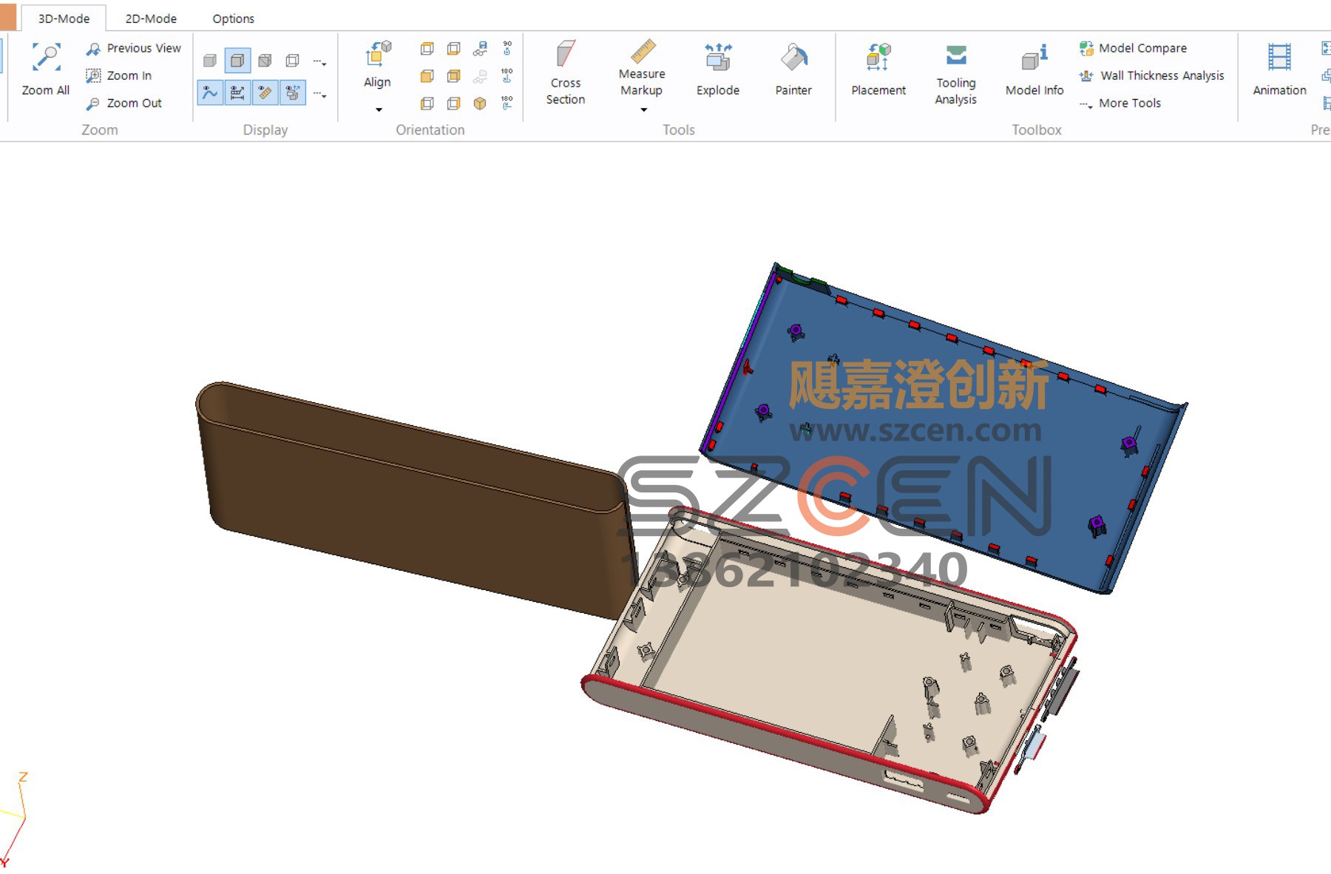
Task: Click Zoom In
Action: (x=119, y=75)
